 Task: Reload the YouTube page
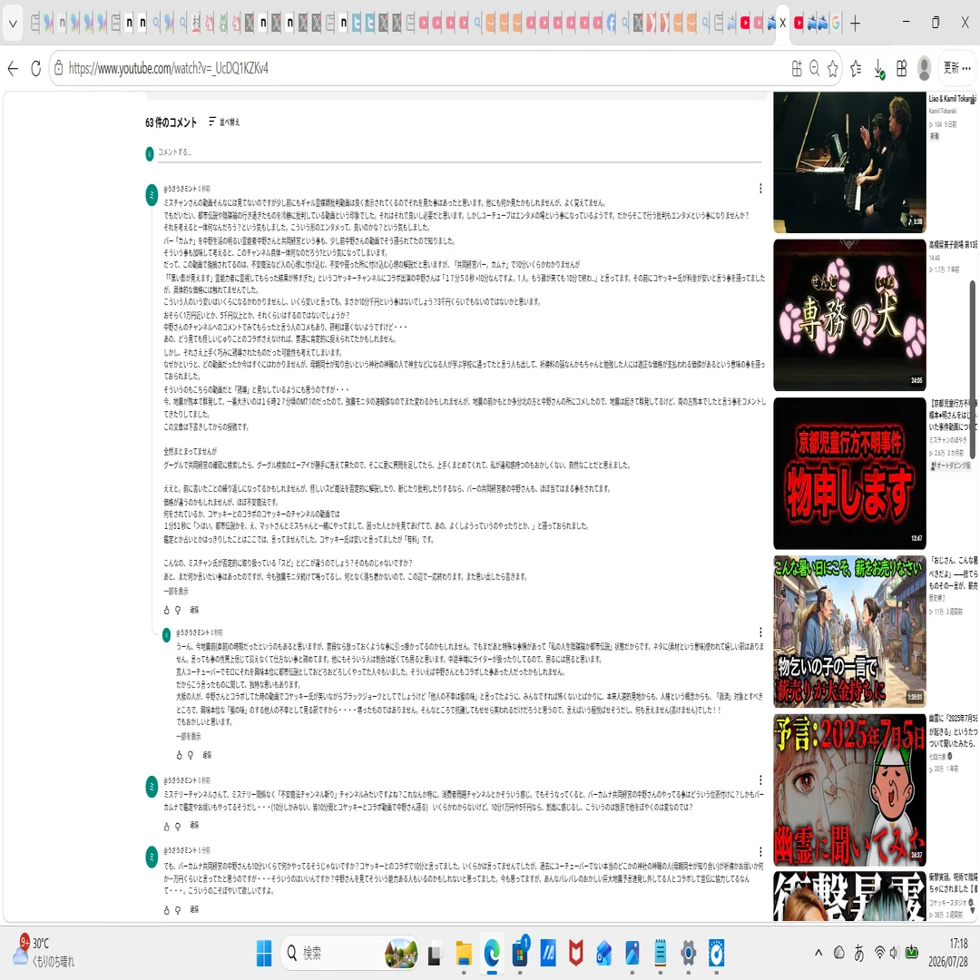(35, 68)
